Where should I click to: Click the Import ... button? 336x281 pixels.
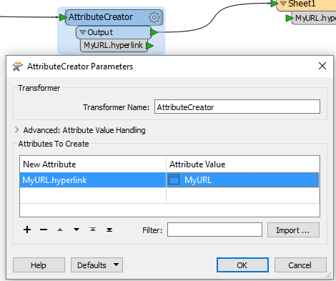(x=293, y=230)
